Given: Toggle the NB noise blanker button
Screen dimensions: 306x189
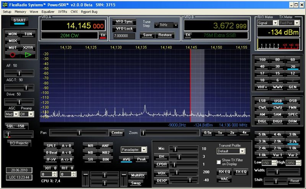Looking at the screenshot, I should [x=90, y=152].
